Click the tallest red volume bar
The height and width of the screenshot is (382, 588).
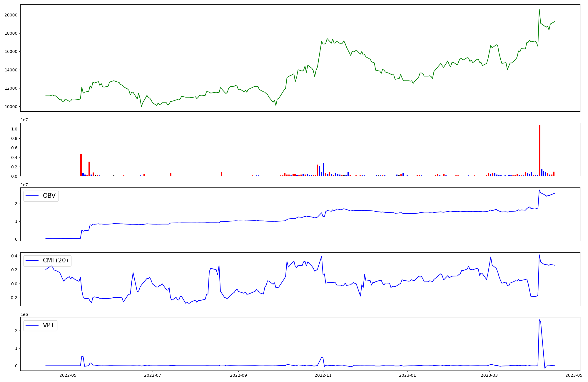[539, 151]
